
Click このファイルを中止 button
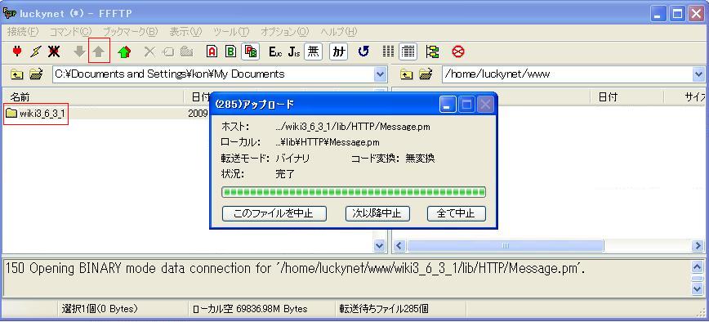274,213
